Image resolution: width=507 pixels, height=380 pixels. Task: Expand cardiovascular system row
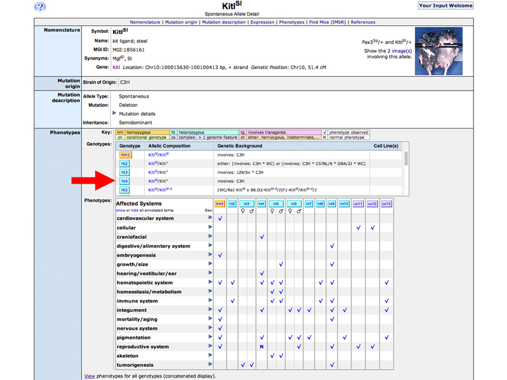coord(210,218)
